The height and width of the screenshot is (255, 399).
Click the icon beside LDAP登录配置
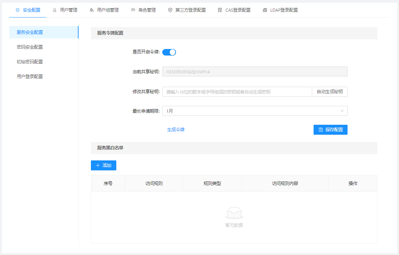click(265, 10)
